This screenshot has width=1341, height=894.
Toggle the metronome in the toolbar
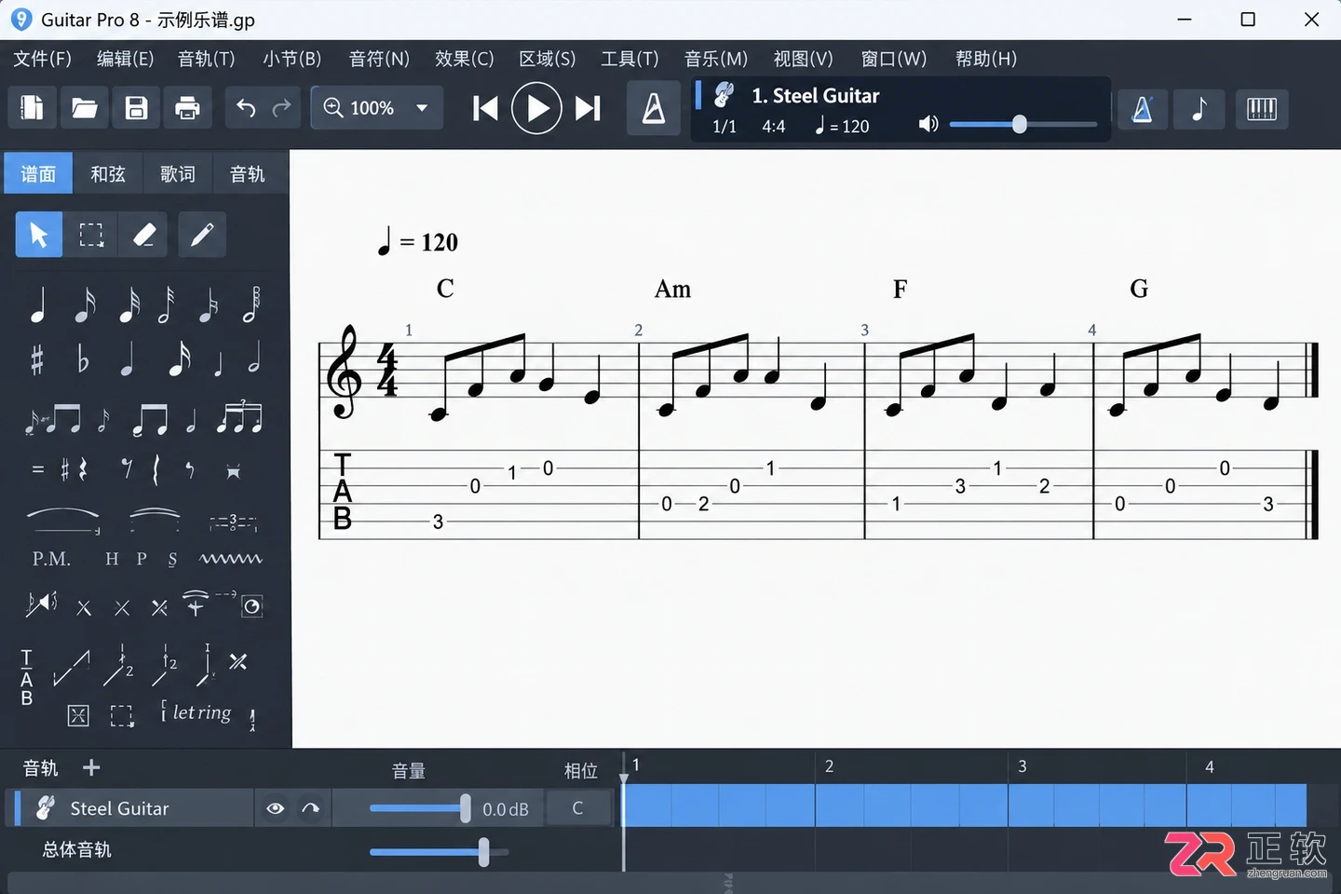(x=654, y=109)
